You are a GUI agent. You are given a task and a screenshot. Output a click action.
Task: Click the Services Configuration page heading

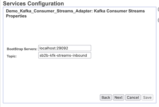point(33,3)
